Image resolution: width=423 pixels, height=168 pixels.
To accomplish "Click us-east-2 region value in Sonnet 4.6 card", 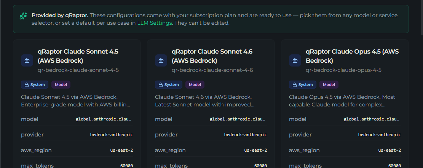I will 255,150.
